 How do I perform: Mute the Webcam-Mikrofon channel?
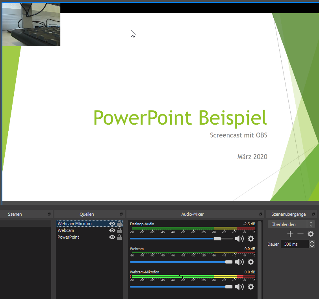(x=239, y=287)
